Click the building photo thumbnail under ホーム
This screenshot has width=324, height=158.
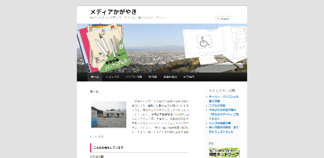(109, 115)
